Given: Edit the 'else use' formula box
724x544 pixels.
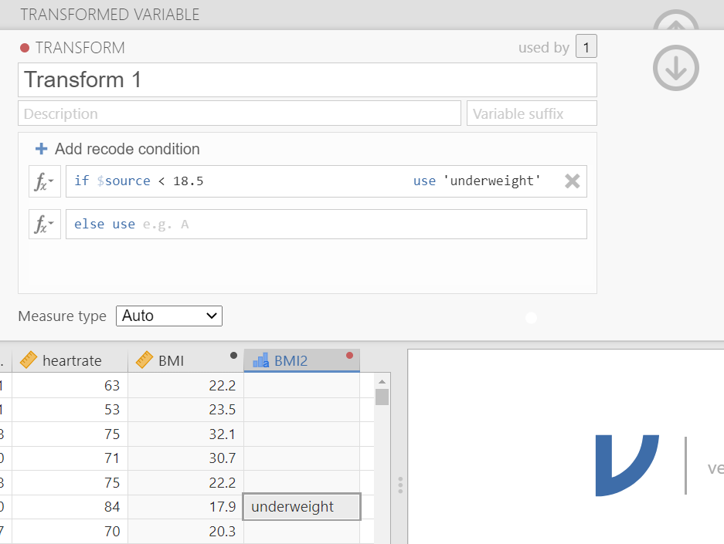Looking at the screenshot, I should tap(325, 225).
